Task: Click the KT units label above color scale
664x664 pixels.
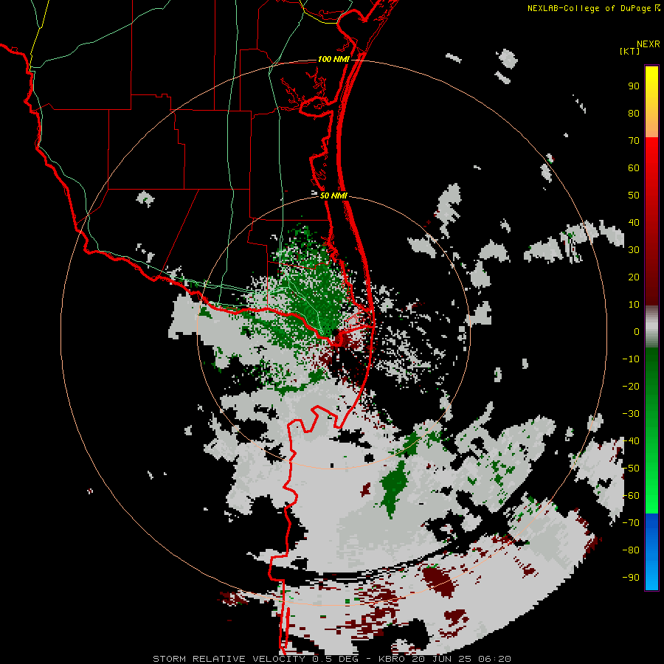Action: [629, 51]
